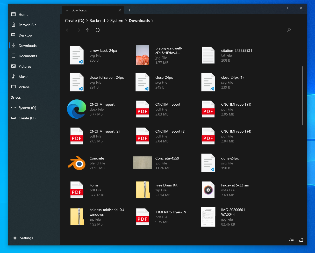Click the forward navigation arrow
The width and height of the screenshot is (315, 253).
point(78,30)
